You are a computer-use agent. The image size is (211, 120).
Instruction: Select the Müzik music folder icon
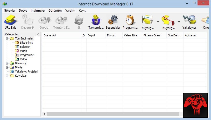point(17,51)
